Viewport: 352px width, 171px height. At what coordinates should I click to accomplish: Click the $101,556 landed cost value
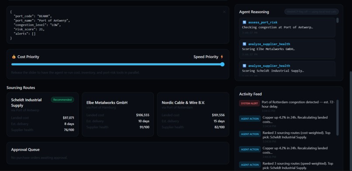pyautogui.click(x=218, y=115)
